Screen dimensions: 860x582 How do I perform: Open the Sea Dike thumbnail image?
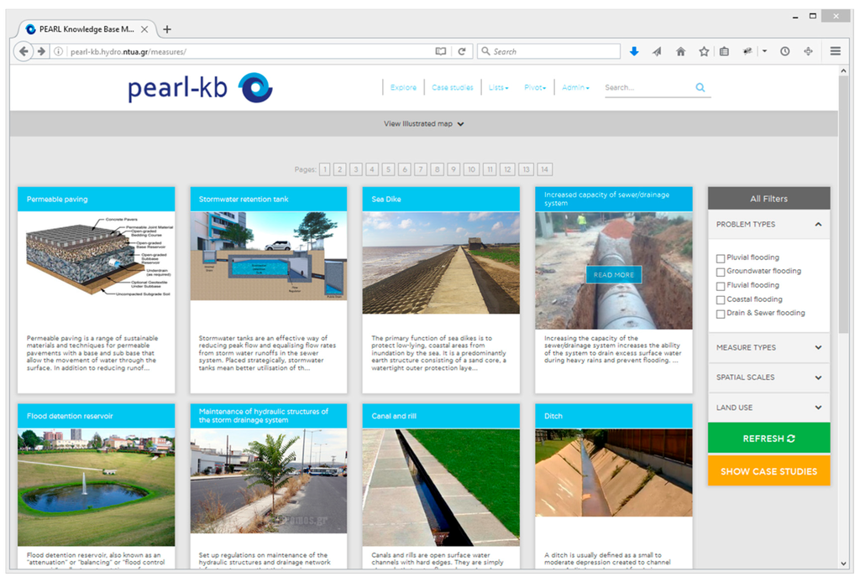[439, 262]
